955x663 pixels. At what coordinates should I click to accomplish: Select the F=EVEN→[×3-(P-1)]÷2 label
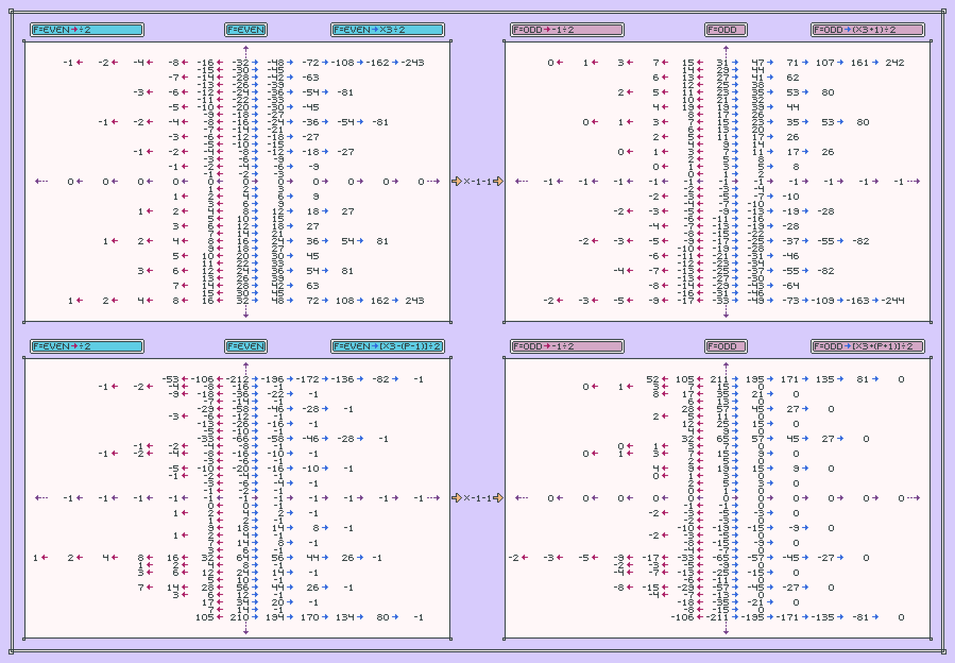coord(387,346)
